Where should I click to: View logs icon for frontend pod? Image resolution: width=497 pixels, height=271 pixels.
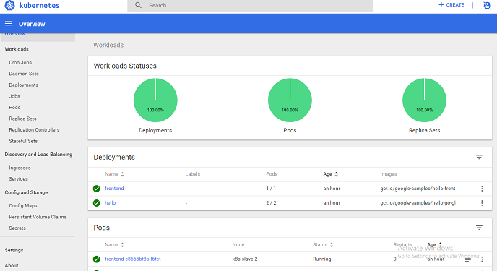coord(468,259)
